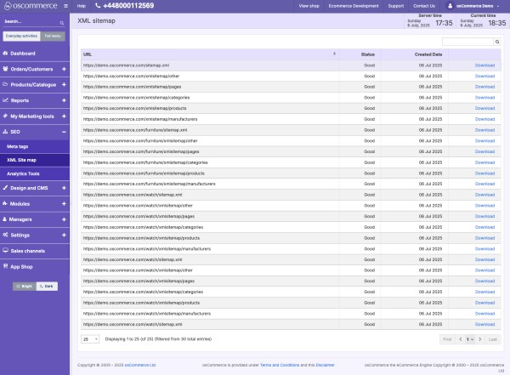This screenshot has width=510, height=375.
Task: Click the user avatar icon in header
Action: tap(450, 6)
